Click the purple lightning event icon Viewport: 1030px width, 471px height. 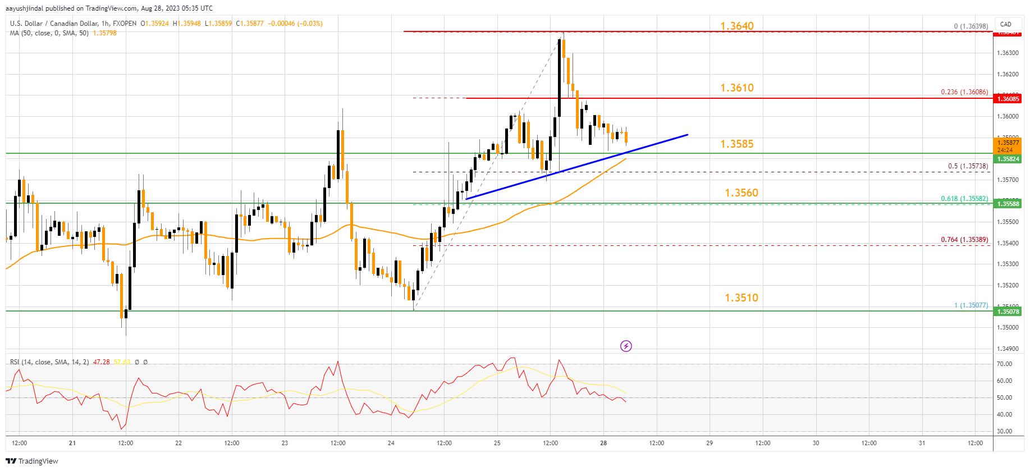626,346
